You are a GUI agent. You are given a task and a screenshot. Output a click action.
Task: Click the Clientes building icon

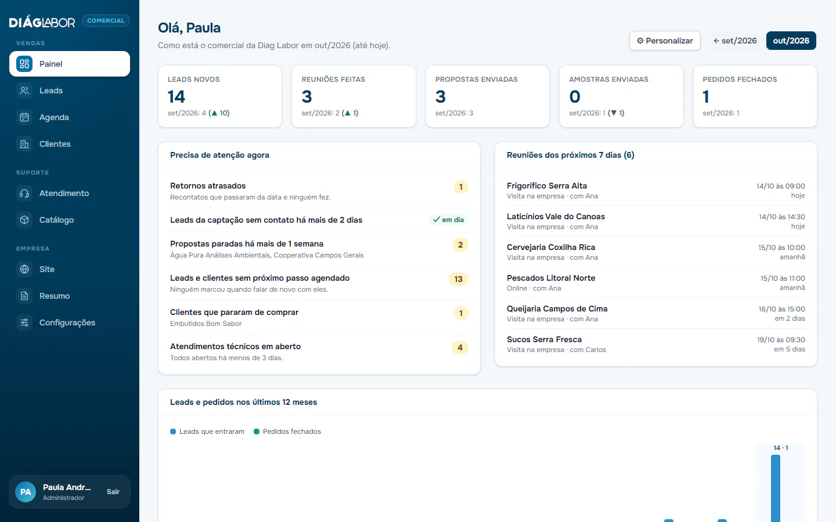click(x=24, y=144)
